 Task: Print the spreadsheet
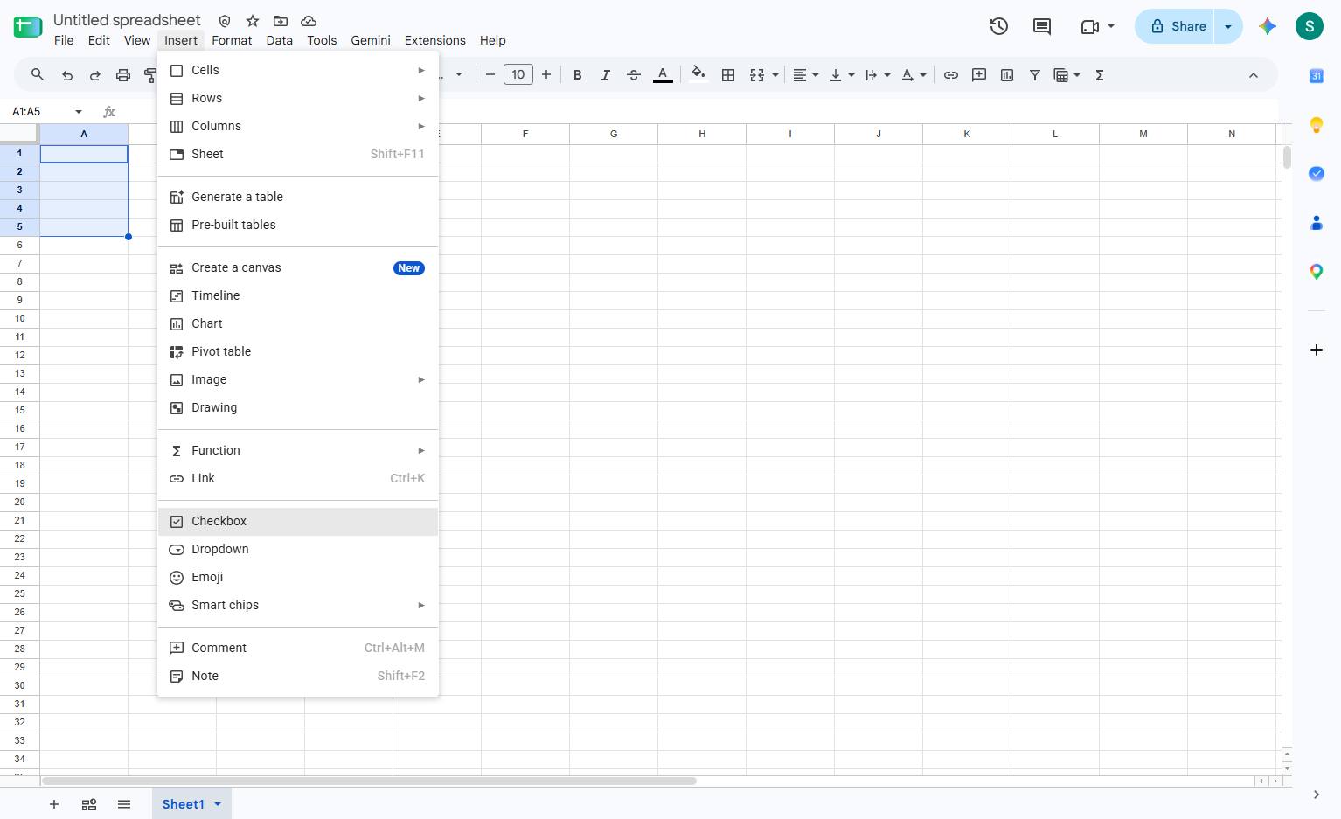tap(123, 75)
